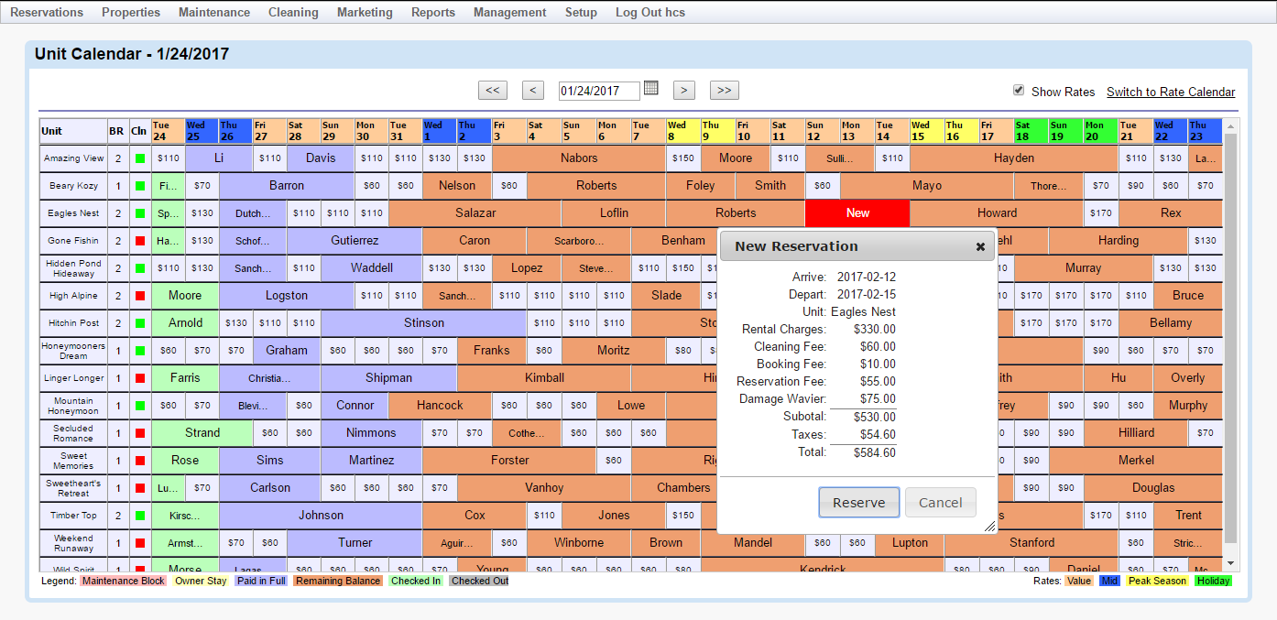Image resolution: width=1277 pixels, height=620 pixels.
Task: Close the New Reservation popup
Action: [x=980, y=245]
